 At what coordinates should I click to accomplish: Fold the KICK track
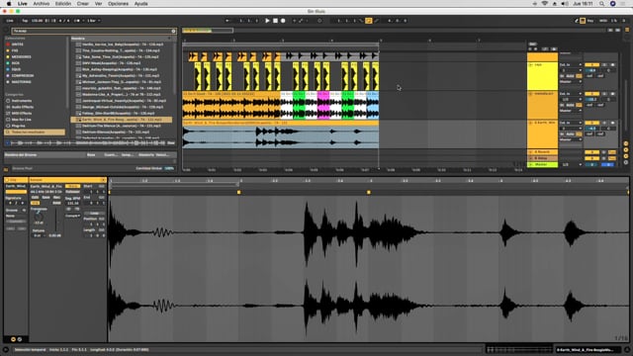click(x=531, y=65)
